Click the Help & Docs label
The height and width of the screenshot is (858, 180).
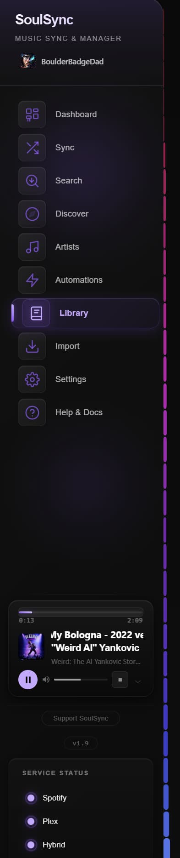pyautogui.click(x=79, y=412)
